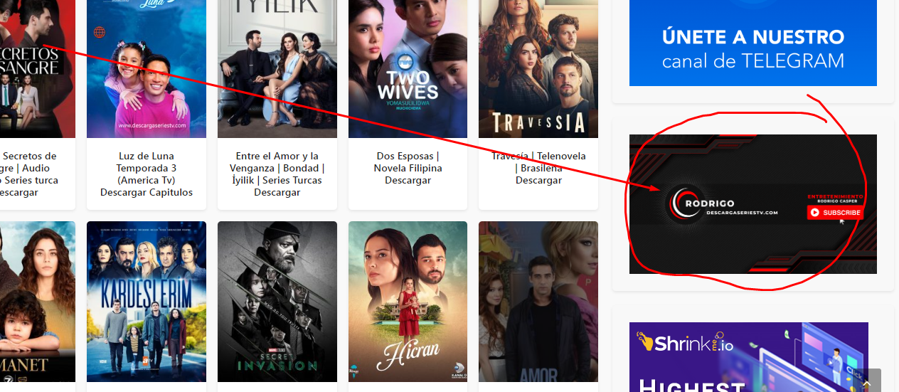
Task: Open the Emanet poster with child
Action: tap(37, 302)
